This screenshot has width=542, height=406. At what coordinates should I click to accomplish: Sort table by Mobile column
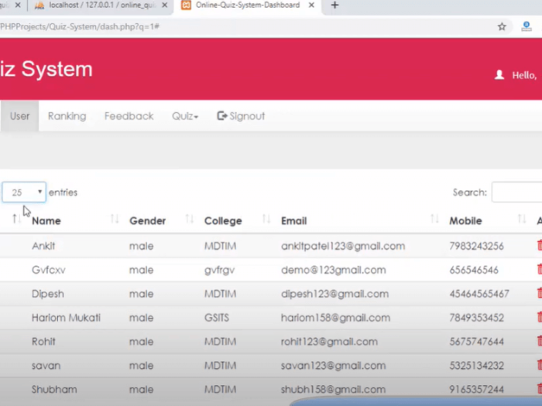[x=522, y=219]
